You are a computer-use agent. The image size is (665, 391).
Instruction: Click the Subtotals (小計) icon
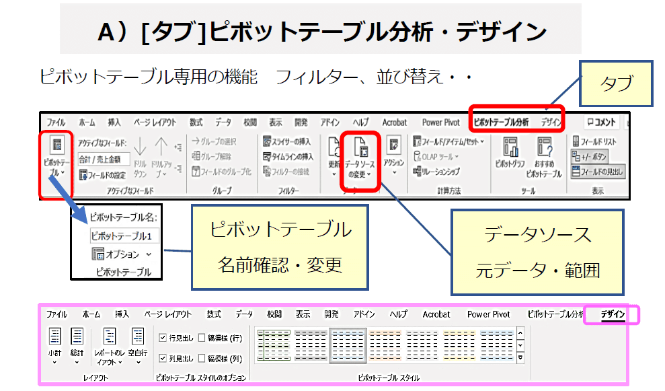[54, 336]
